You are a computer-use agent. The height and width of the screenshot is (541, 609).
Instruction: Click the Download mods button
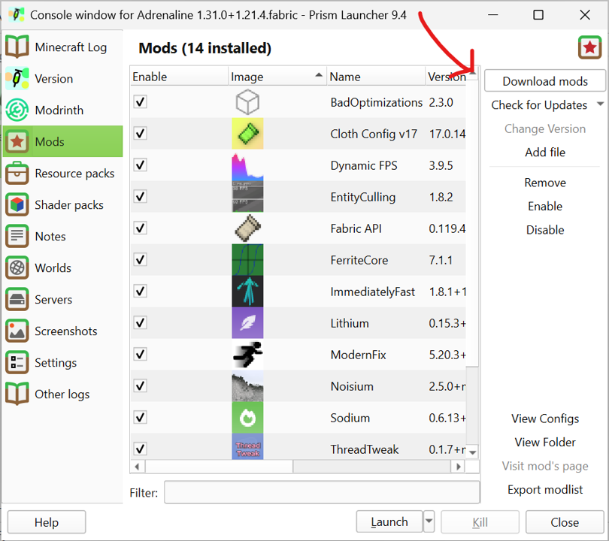pyautogui.click(x=544, y=80)
